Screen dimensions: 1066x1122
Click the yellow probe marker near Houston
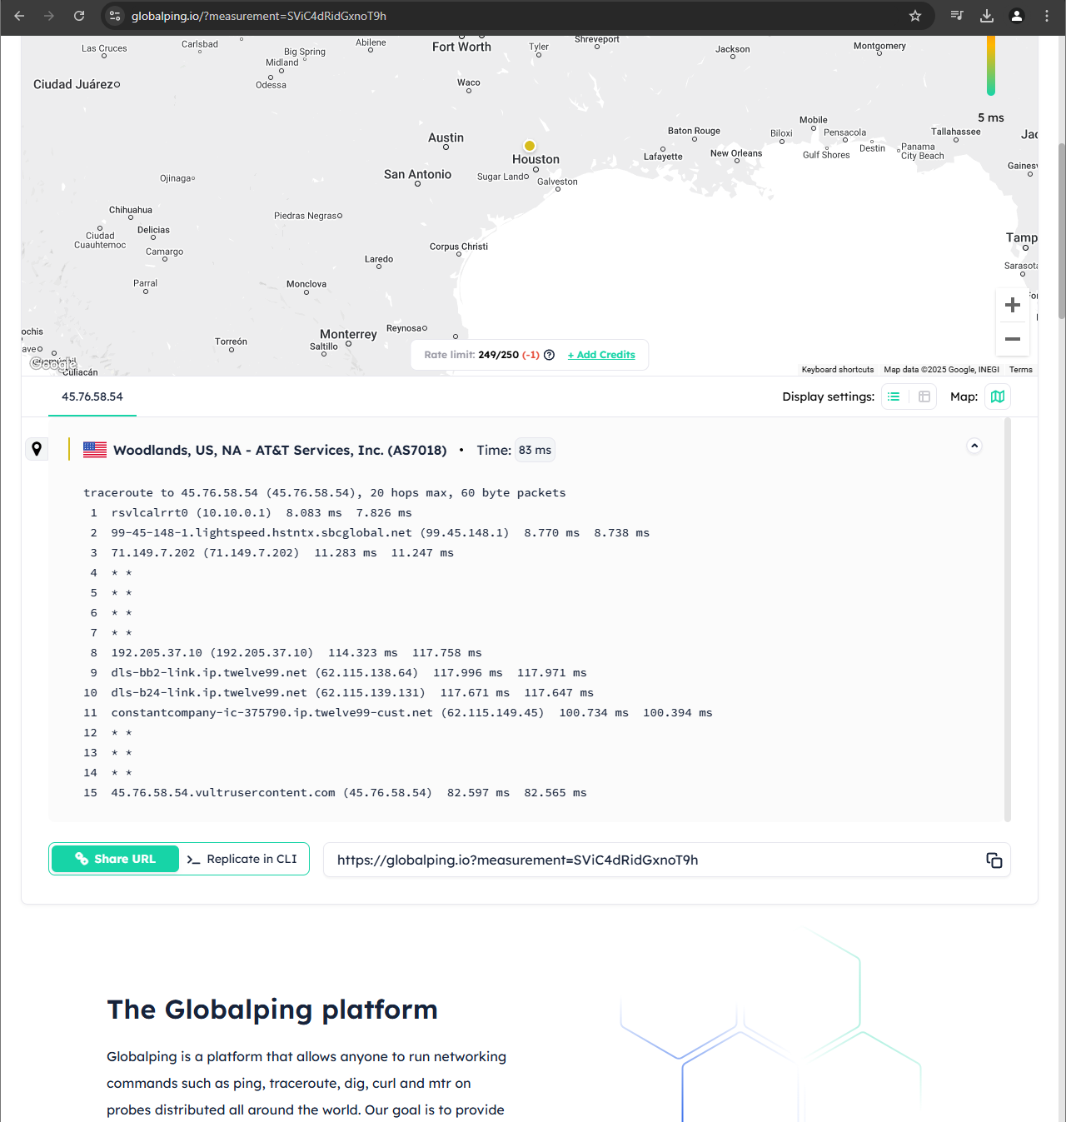click(x=529, y=146)
